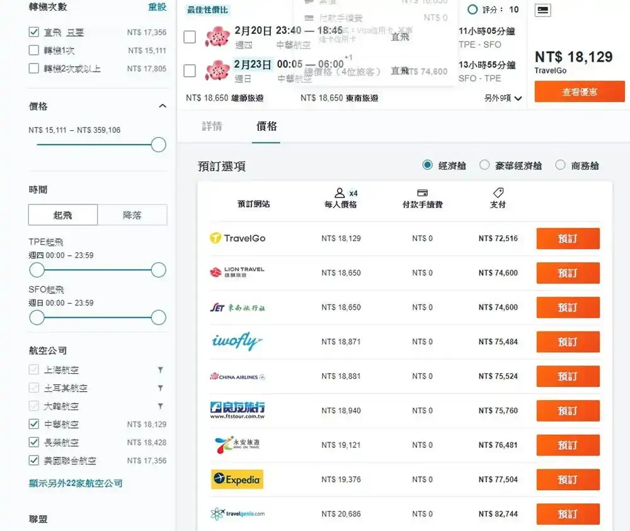Click the 良友旅行 ftstour logo
The image size is (630, 531).
[x=238, y=410]
